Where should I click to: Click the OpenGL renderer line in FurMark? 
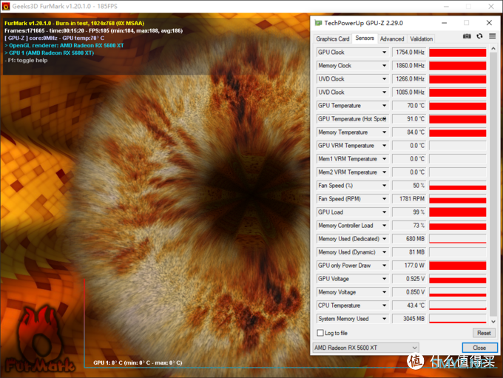[x=64, y=46]
